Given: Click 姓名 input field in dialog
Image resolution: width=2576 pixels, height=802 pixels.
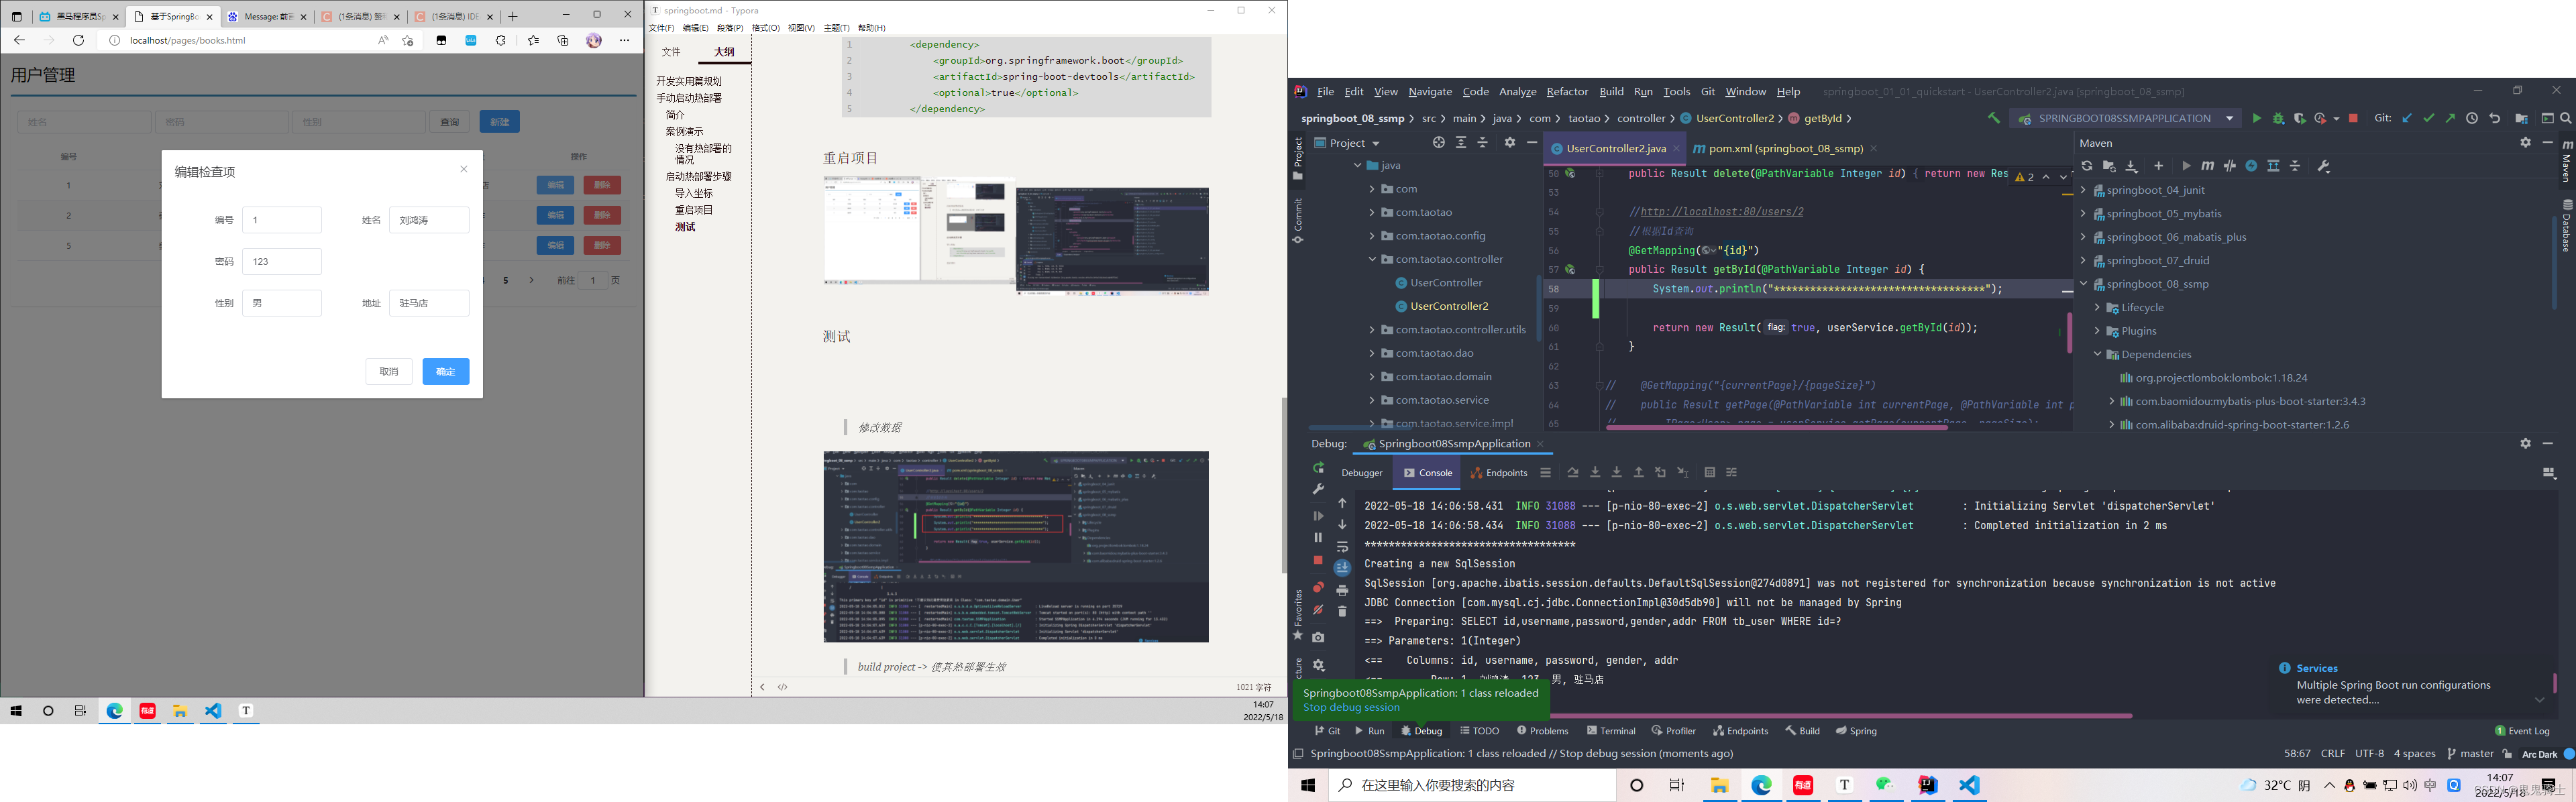Looking at the screenshot, I should (x=429, y=220).
